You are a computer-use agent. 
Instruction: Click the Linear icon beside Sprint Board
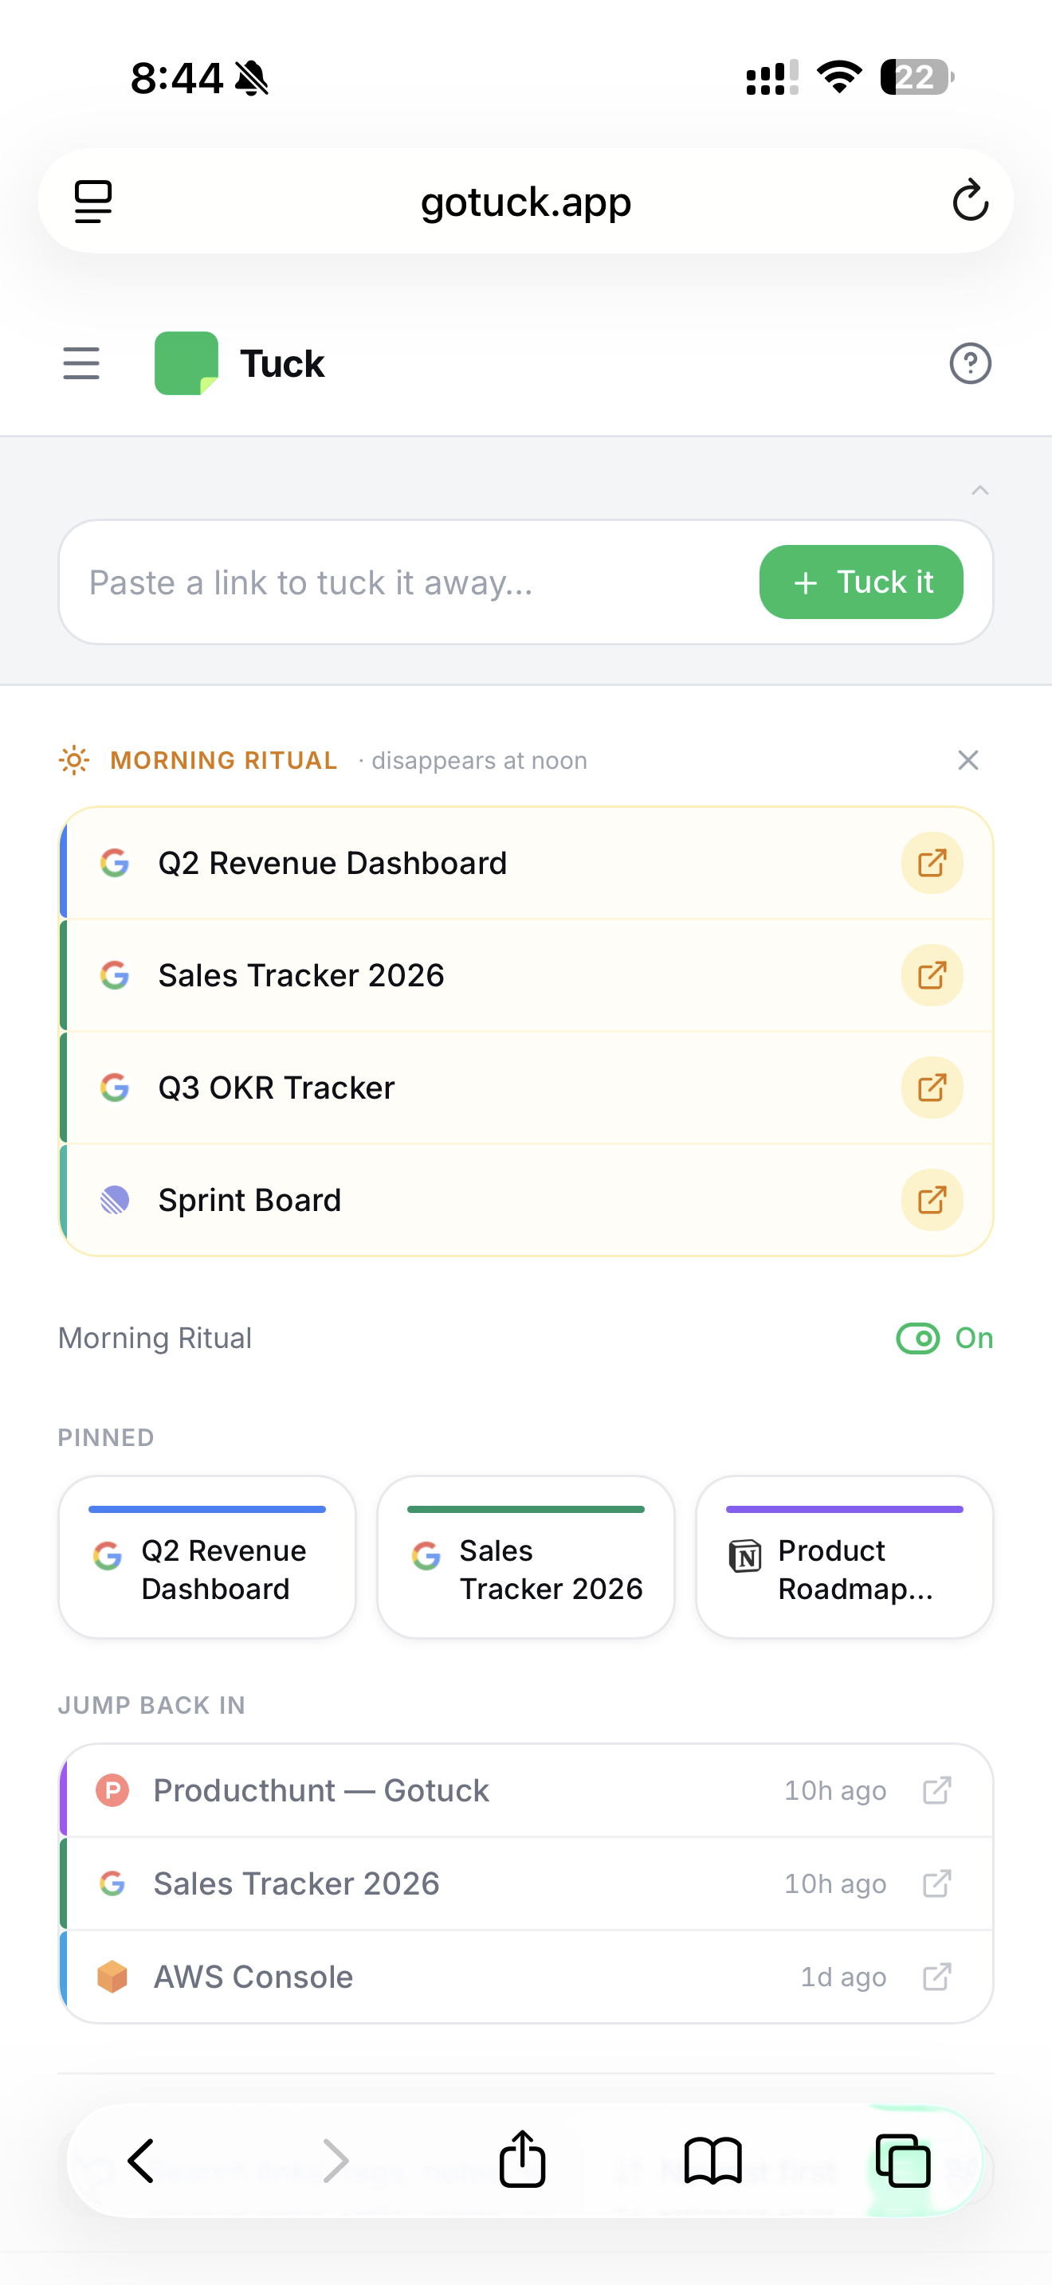115,1200
